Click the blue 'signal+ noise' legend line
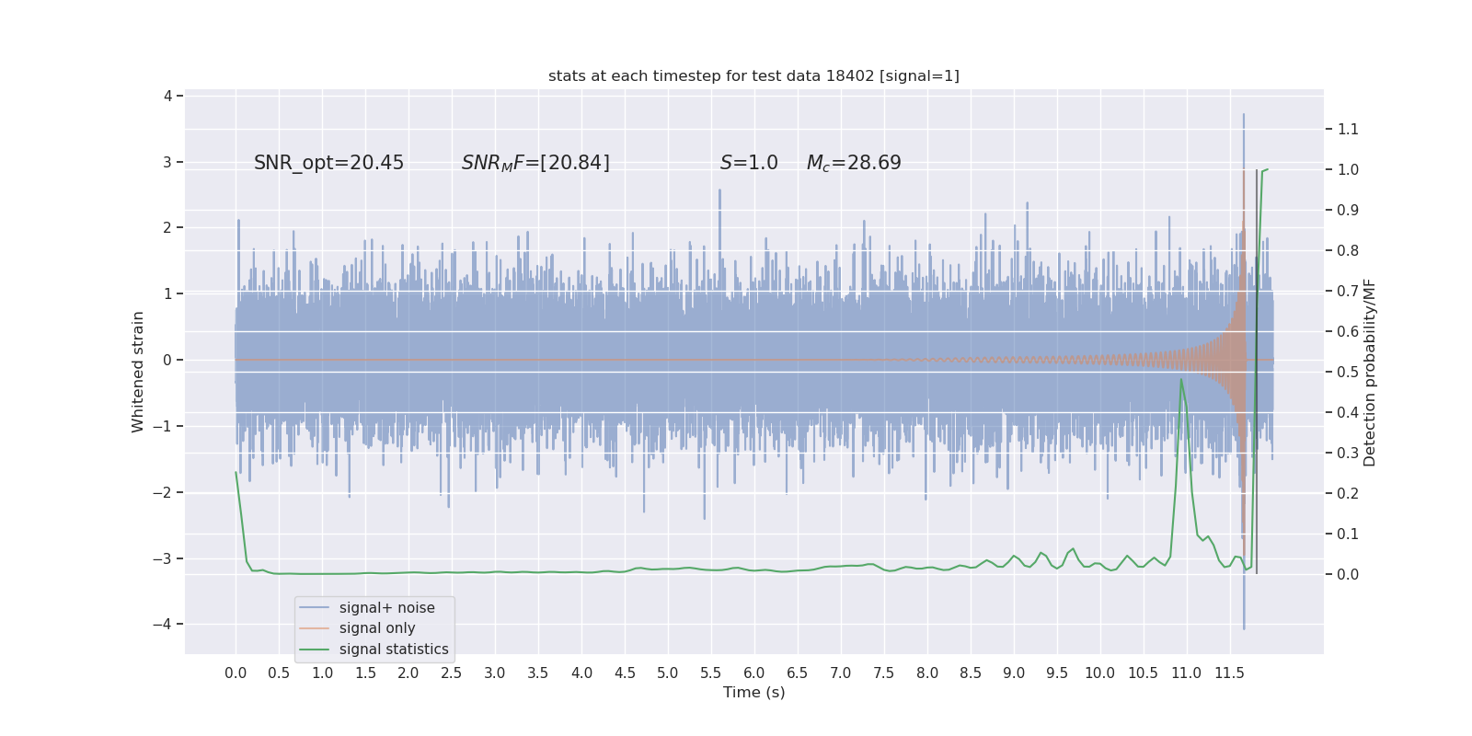The image size is (1472, 736). [314, 607]
